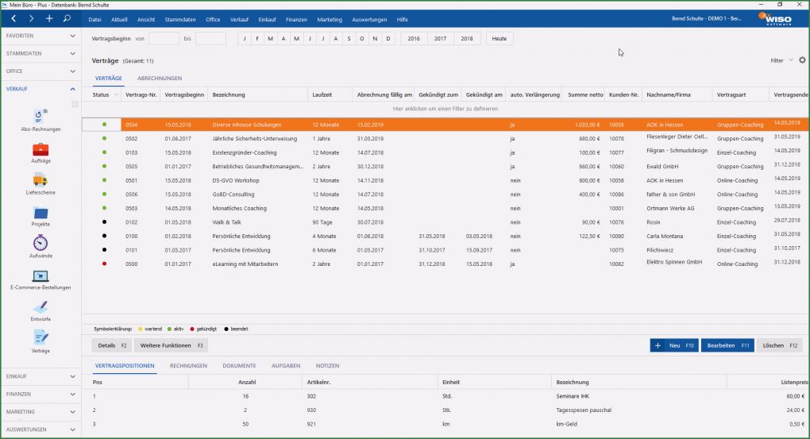This screenshot has height=439, width=810.
Task: Switch to the ABRECHNUNGEN tab
Action: [x=160, y=78]
